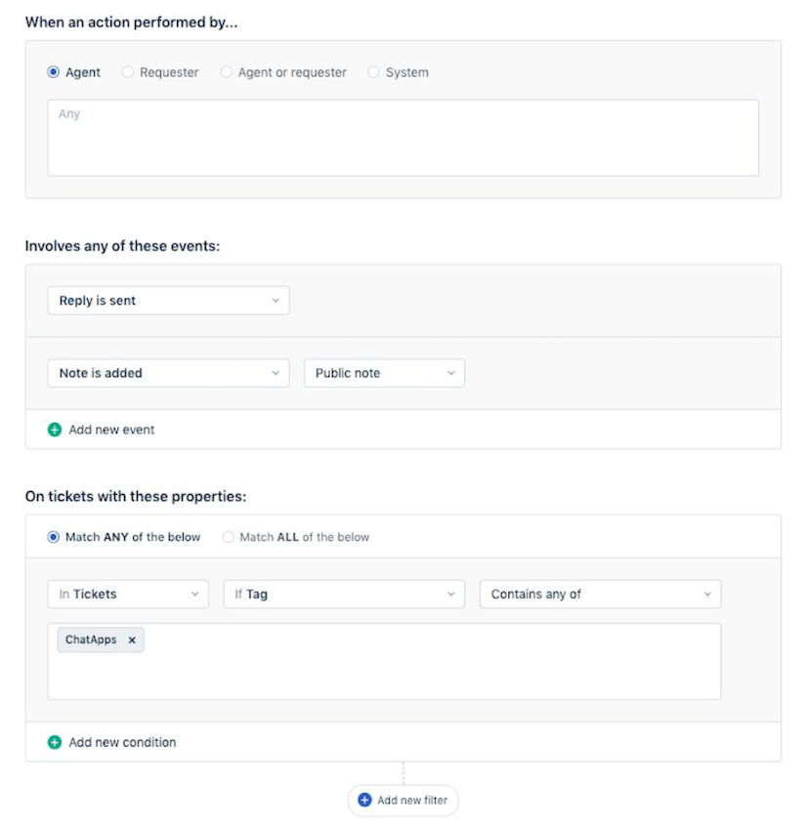Click the plus icon inside Add new filter

(x=366, y=801)
